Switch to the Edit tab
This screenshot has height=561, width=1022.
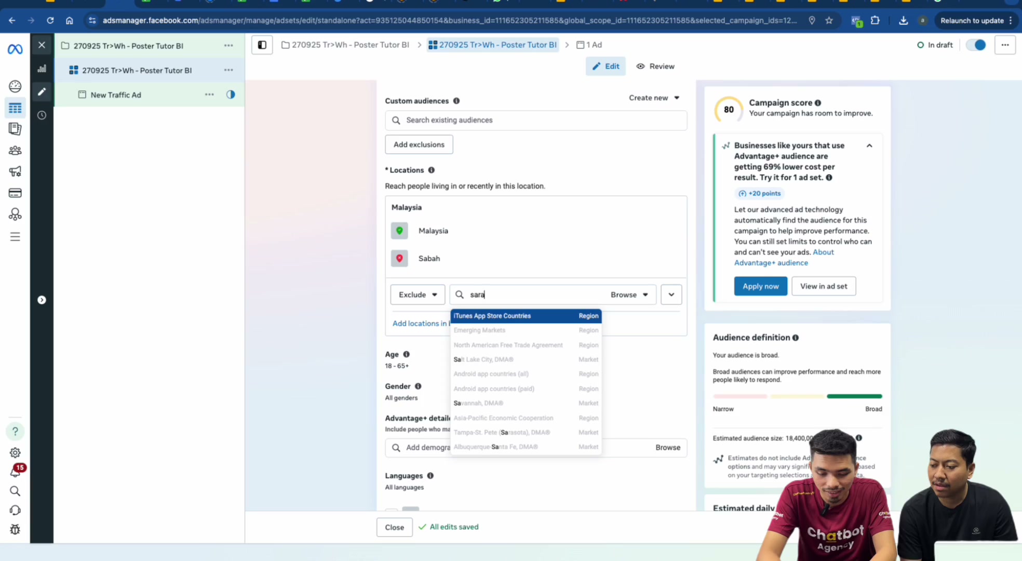tap(606, 66)
